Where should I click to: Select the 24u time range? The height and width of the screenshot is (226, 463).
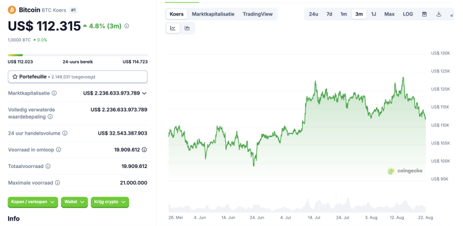[314, 14]
